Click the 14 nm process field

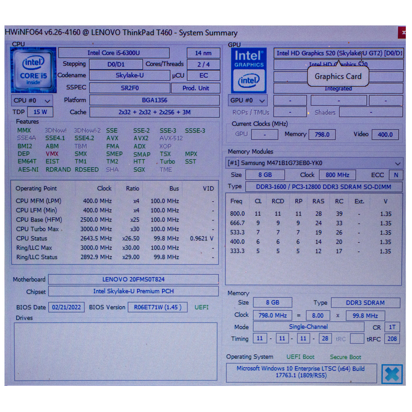tap(203, 53)
